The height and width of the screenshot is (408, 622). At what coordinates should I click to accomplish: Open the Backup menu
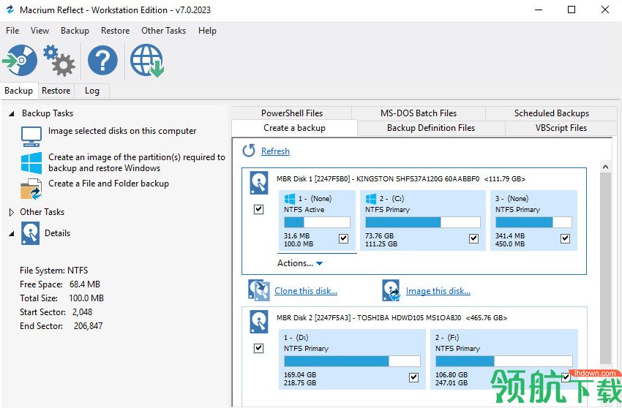[x=75, y=31]
